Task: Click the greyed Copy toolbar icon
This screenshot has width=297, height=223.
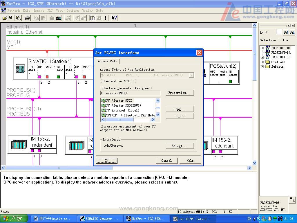Action: point(36,18)
